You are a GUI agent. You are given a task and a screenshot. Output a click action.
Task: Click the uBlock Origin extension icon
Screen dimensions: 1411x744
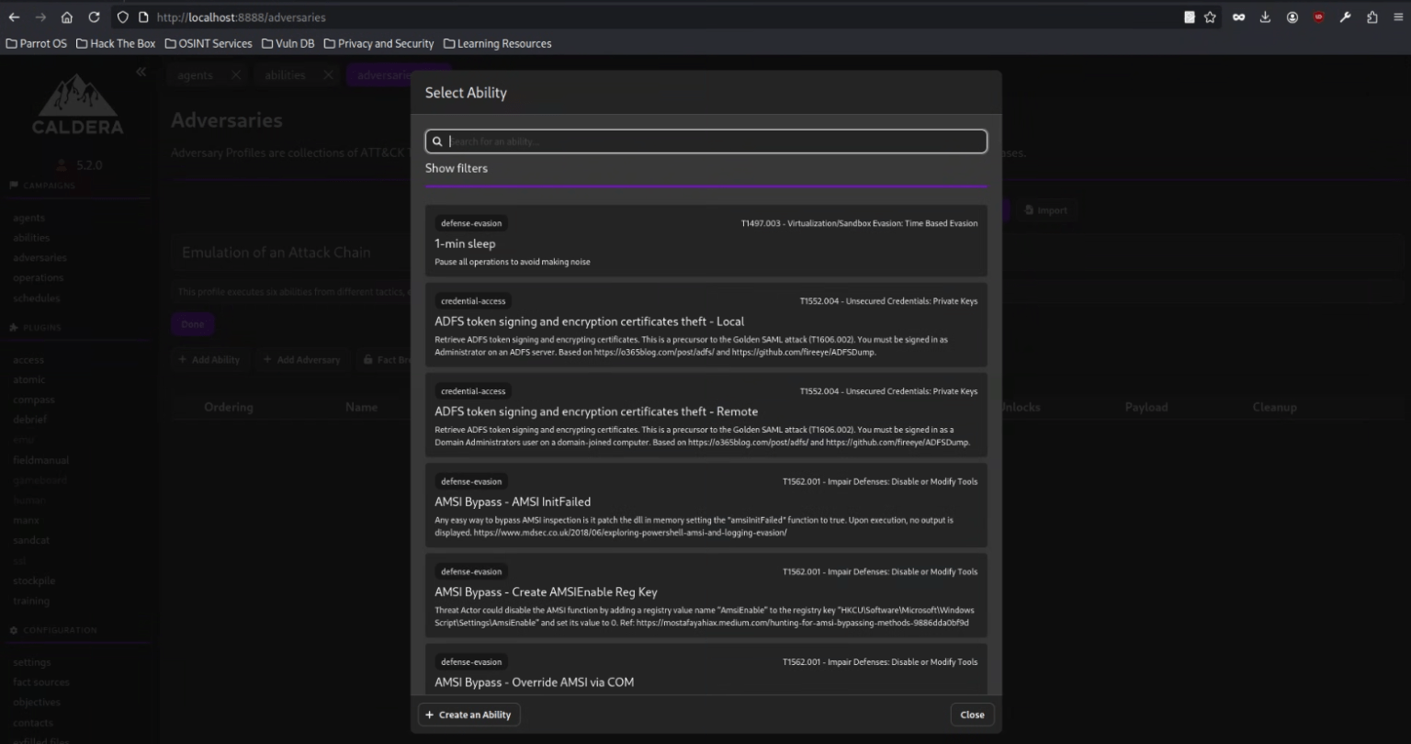click(1317, 17)
